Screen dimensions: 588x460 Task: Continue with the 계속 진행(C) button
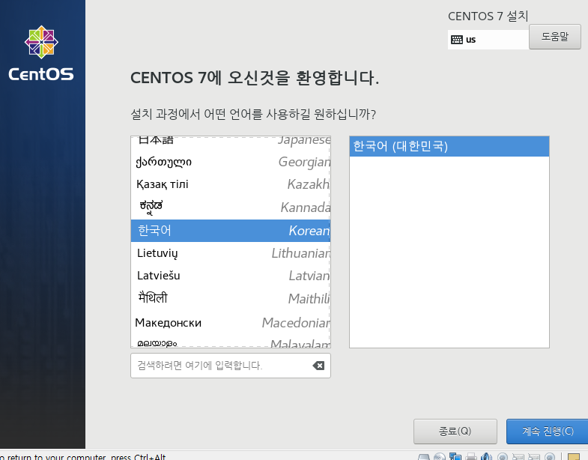coord(547,431)
